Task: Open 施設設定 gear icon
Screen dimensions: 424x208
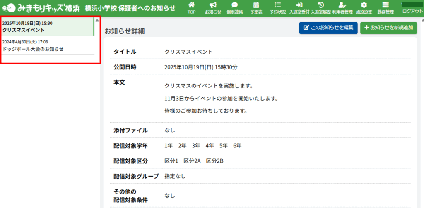Action: tap(364, 8)
